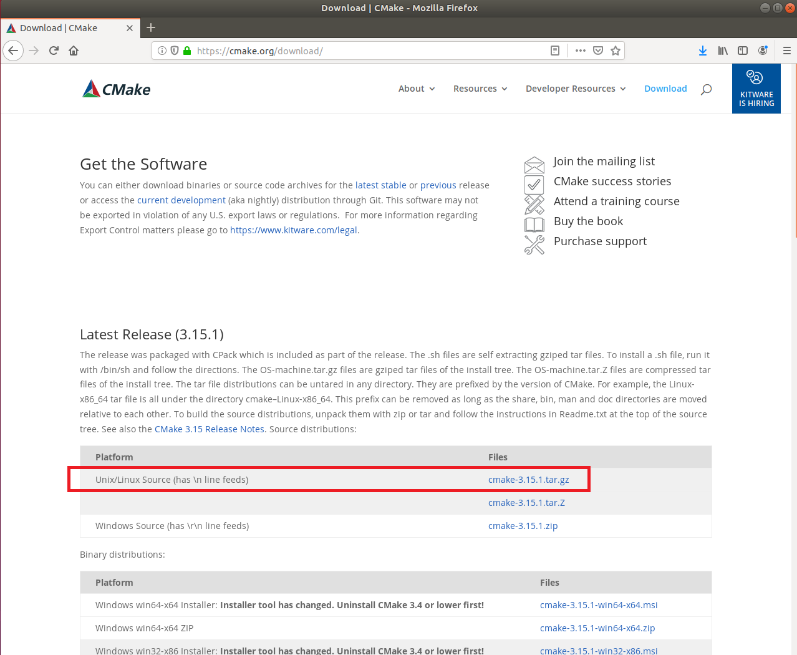Click the mailing list envelope icon
Viewport: 797px width, 655px height.
pos(534,165)
